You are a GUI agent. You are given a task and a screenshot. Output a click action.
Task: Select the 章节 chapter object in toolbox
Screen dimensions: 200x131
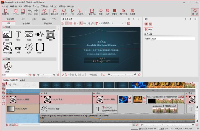(51, 35)
